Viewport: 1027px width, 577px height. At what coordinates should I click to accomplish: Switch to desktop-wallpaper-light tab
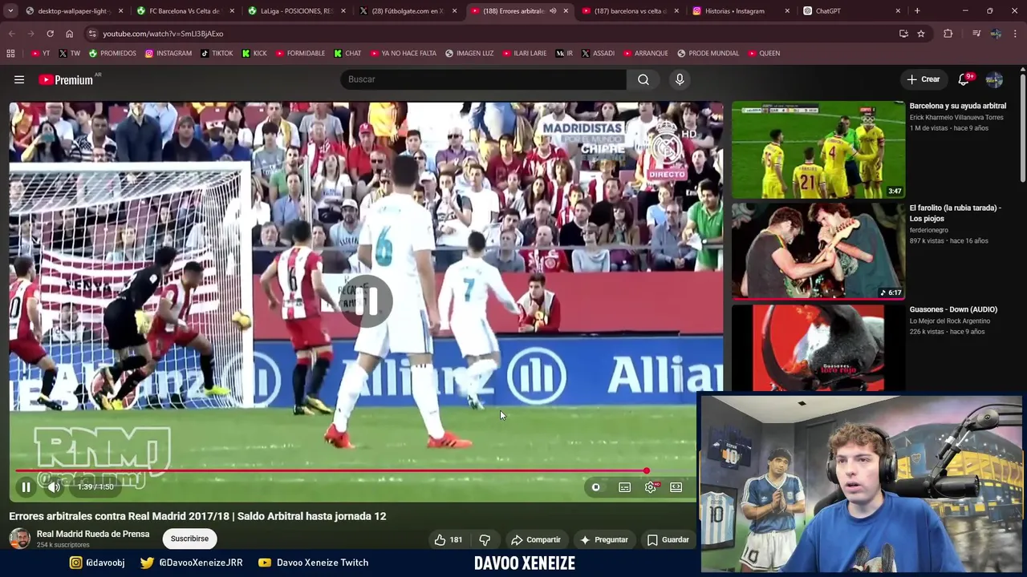[75, 11]
